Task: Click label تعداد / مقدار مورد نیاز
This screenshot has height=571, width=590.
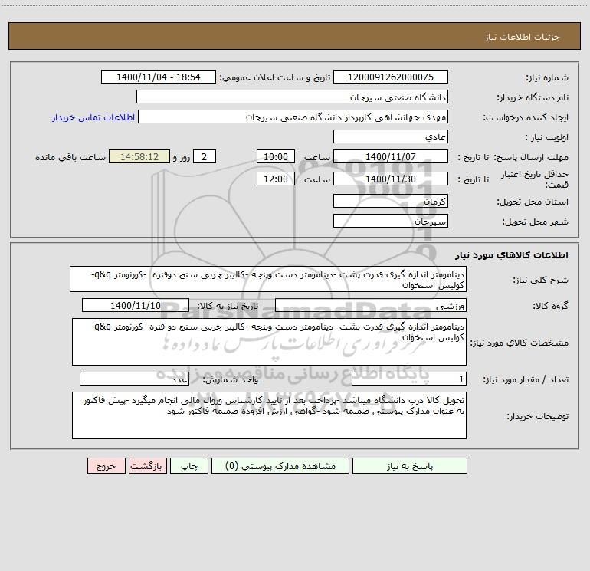Action: click(x=526, y=380)
